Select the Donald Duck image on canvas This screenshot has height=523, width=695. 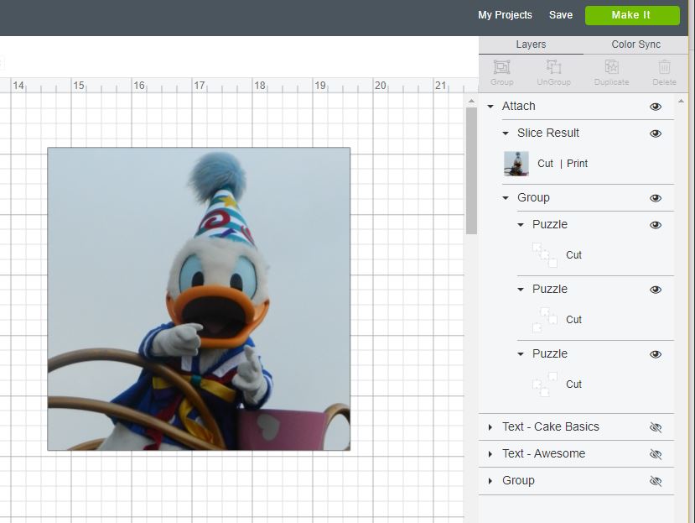pyautogui.click(x=199, y=299)
